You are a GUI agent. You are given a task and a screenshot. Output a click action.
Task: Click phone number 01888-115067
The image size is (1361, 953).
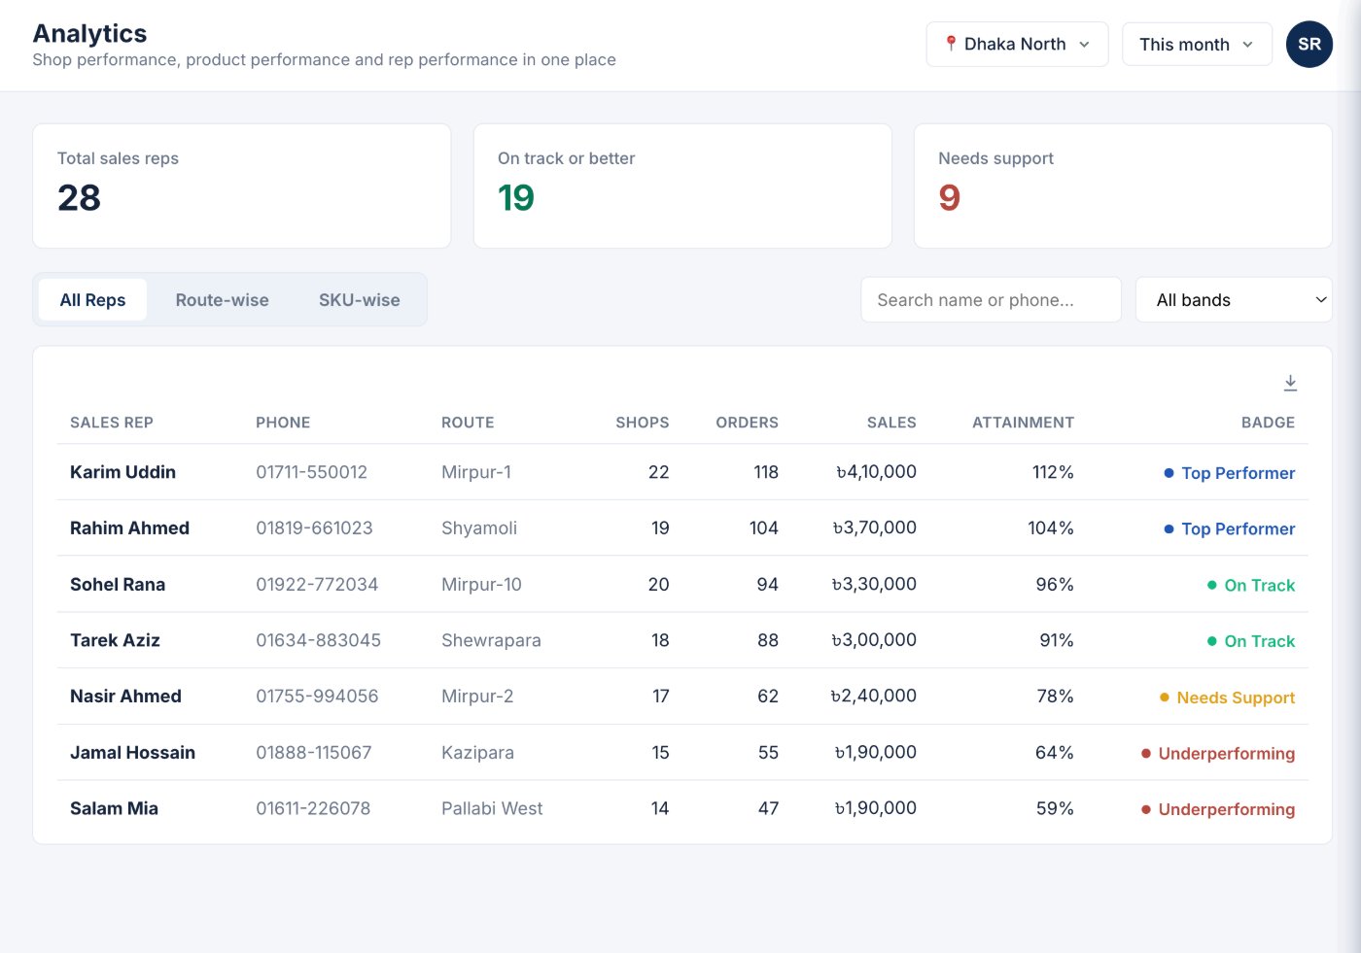click(313, 753)
